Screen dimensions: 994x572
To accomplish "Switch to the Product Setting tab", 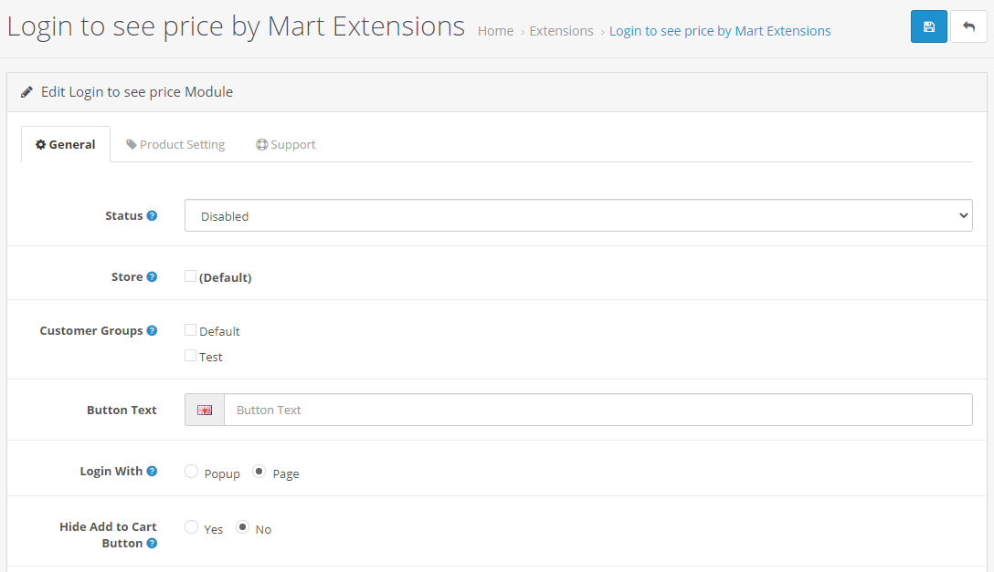I will click(x=175, y=143).
